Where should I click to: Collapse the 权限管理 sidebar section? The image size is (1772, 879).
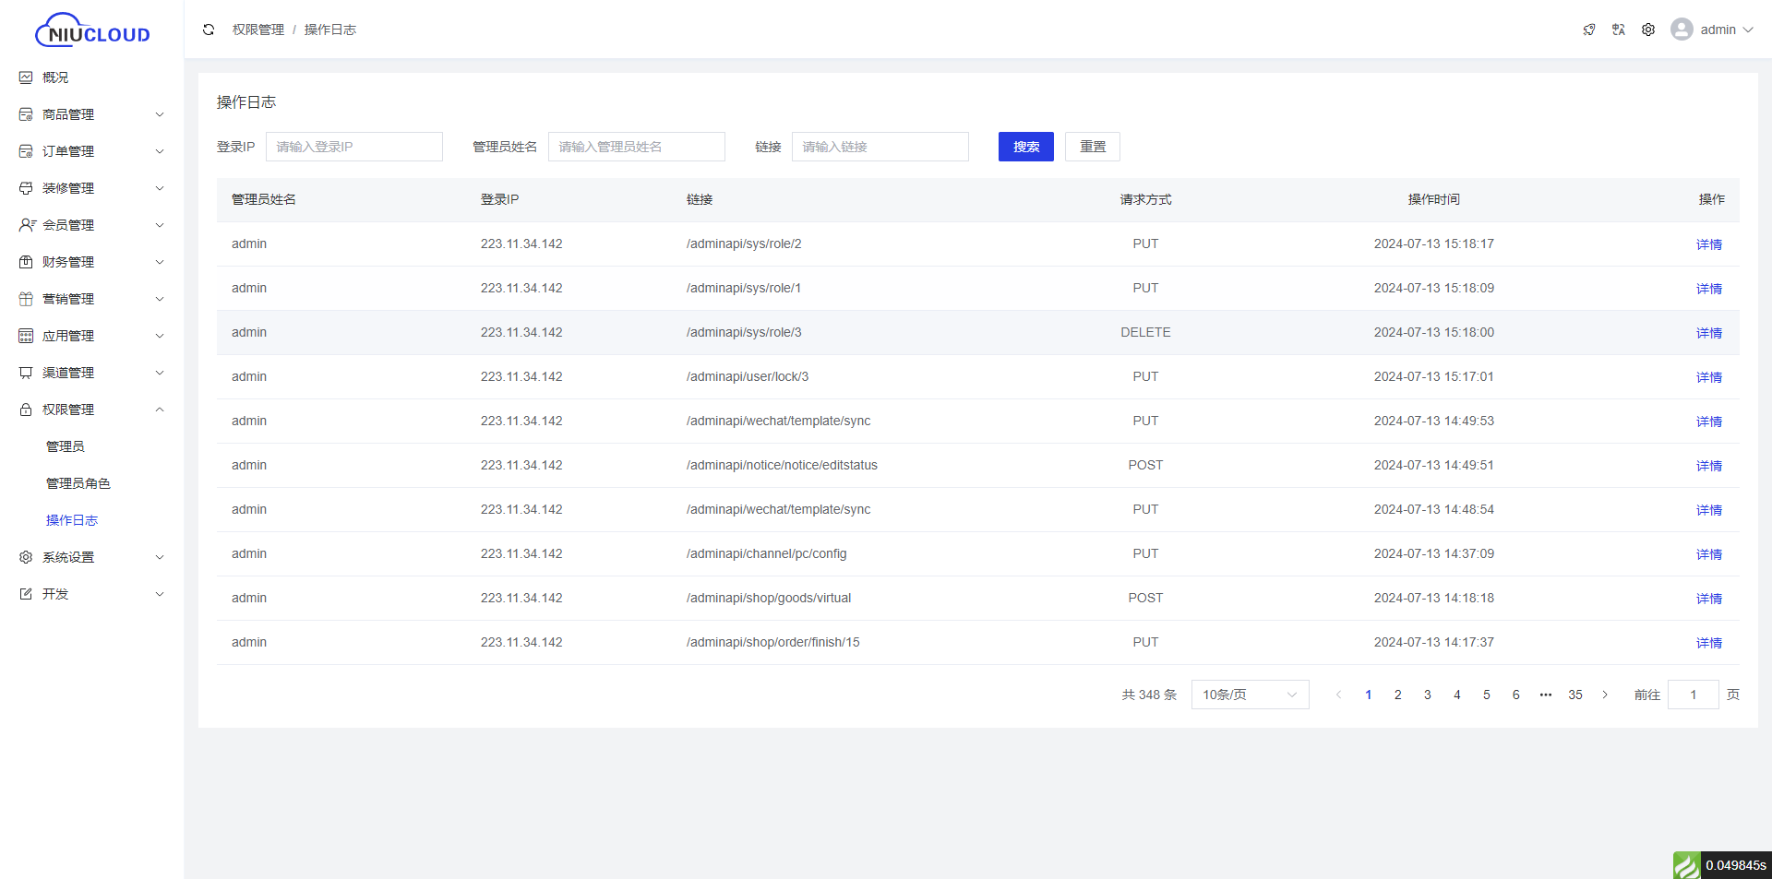pyautogui.click(x=92, y=410)
